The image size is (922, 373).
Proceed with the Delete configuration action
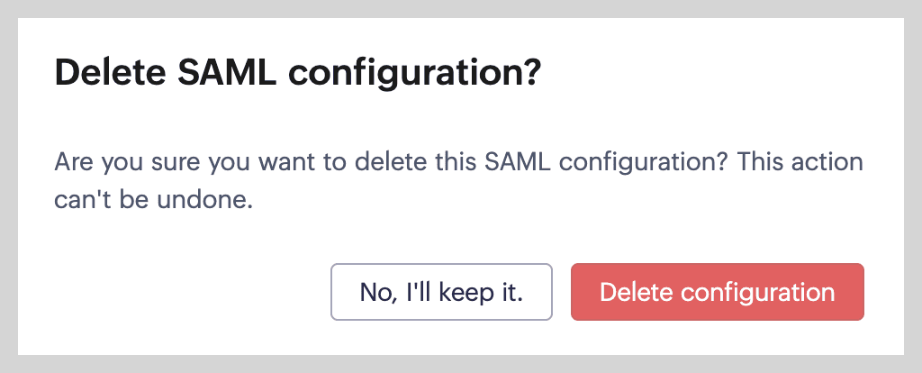(x=717, y=292)
